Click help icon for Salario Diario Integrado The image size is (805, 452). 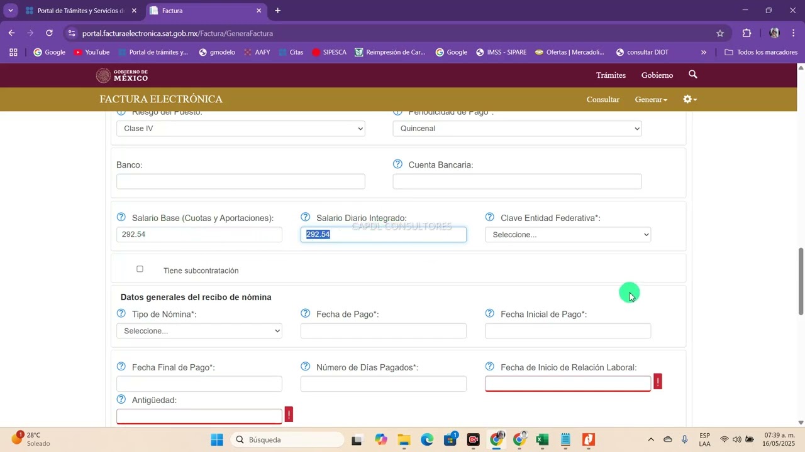306,217
